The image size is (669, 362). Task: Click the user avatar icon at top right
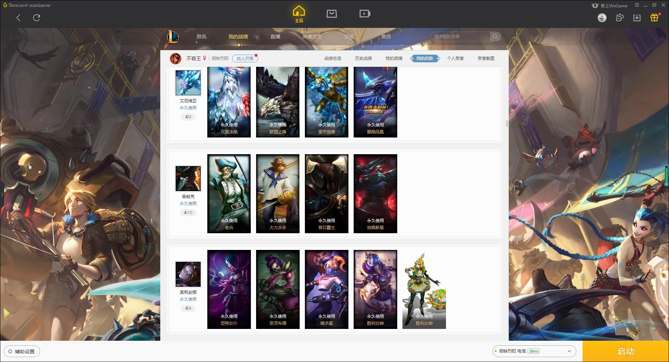point(602,18)
